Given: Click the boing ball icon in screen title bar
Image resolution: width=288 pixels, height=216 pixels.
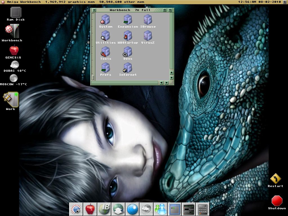Looking at the screenshot, I should [x=3, y=2].
